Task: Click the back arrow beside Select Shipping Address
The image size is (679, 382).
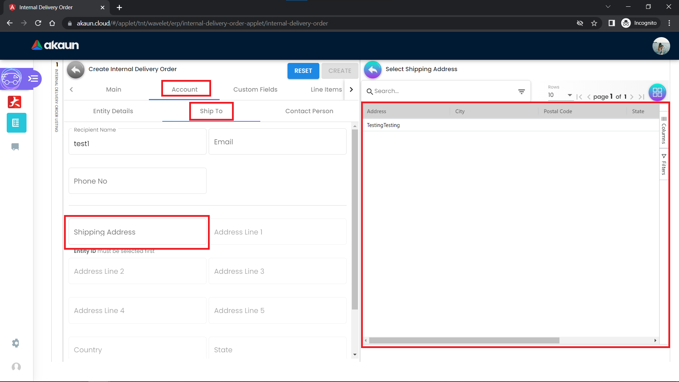Action: (372, 70)
